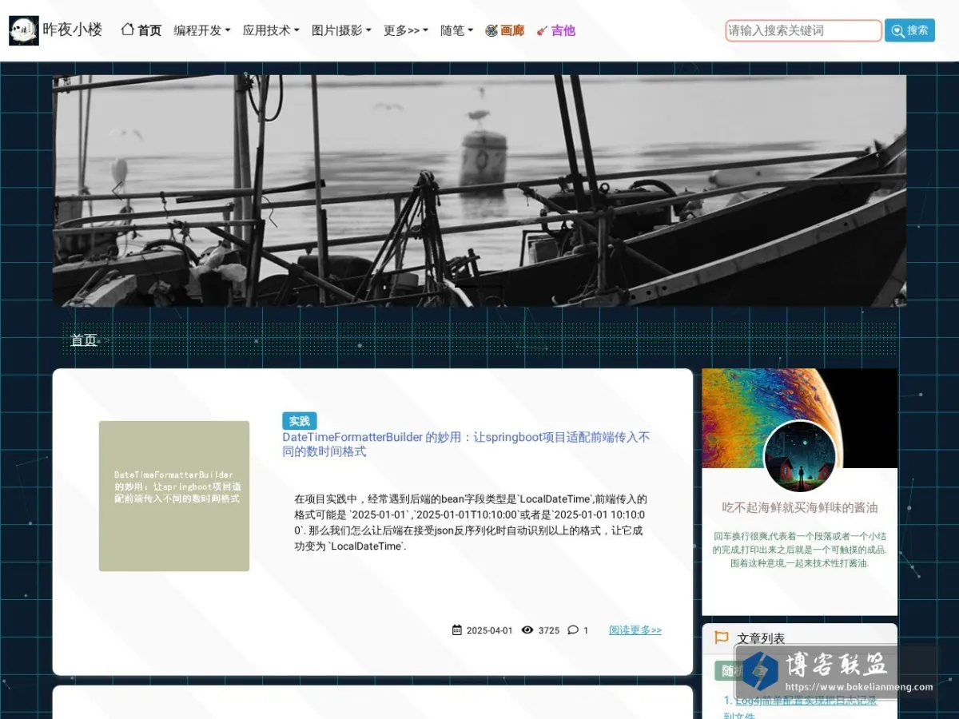Open the 吉他 guitar link

click(x=556, y=30)
